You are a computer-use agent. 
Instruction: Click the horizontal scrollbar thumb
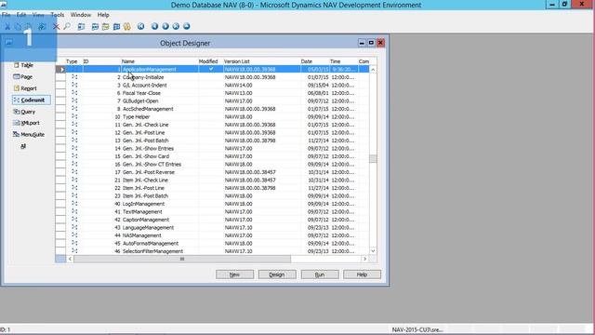click(182, 259)
